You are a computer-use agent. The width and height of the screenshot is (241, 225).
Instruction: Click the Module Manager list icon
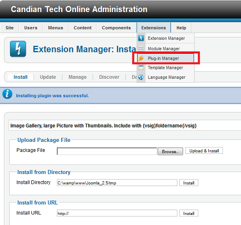[141, 48]
